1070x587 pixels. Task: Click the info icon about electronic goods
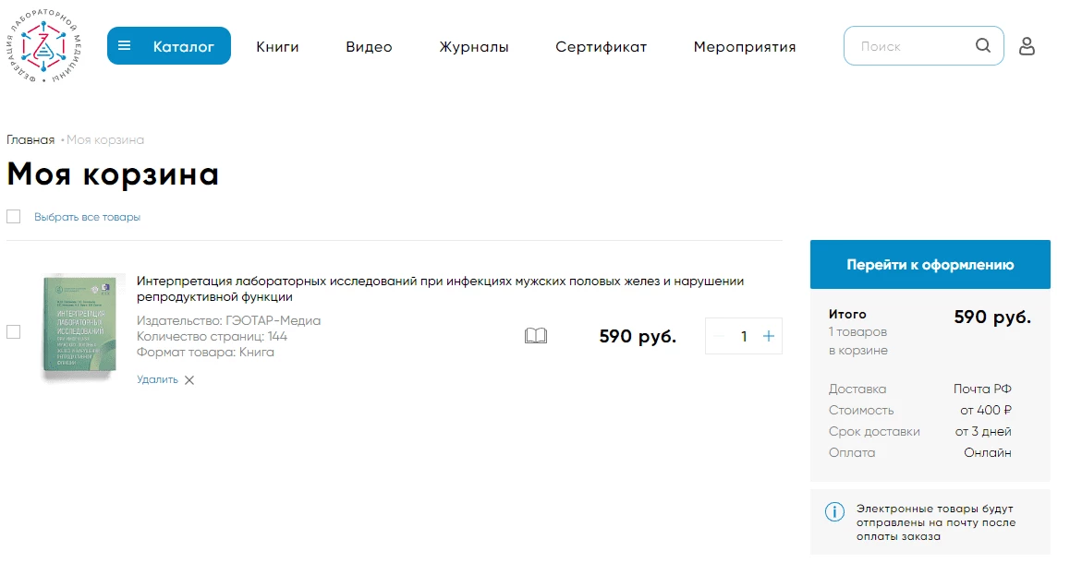tap(834, 511)
